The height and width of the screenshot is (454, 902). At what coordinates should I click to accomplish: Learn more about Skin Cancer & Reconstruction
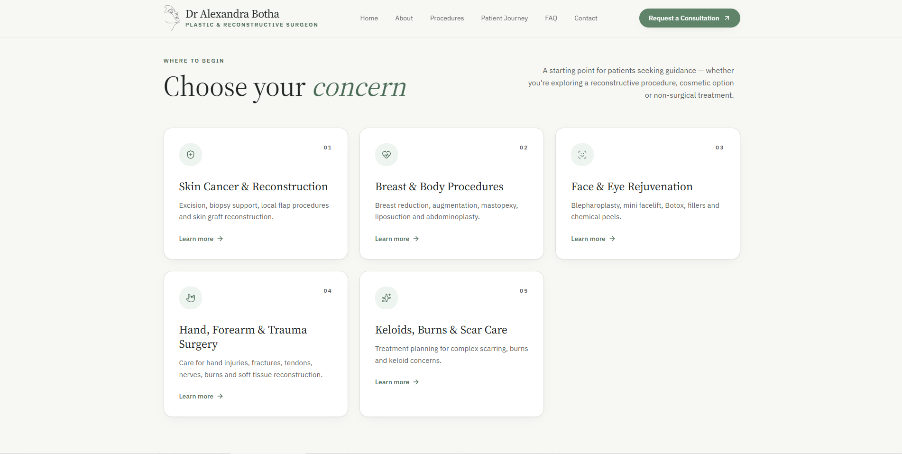(201, 239)
